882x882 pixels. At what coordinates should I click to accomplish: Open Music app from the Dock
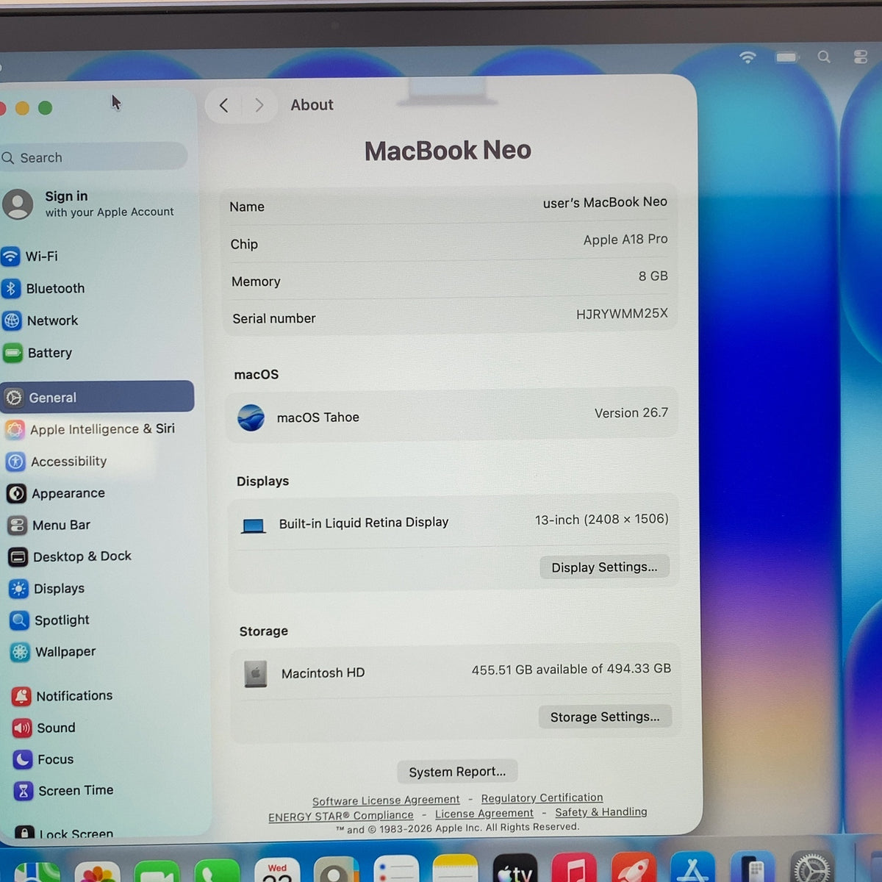click(574, 868)
